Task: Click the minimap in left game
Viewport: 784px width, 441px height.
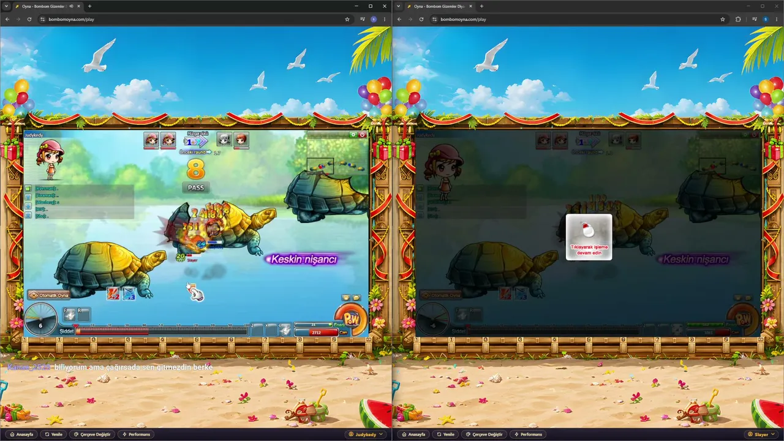Action: [x=337, y=156]
